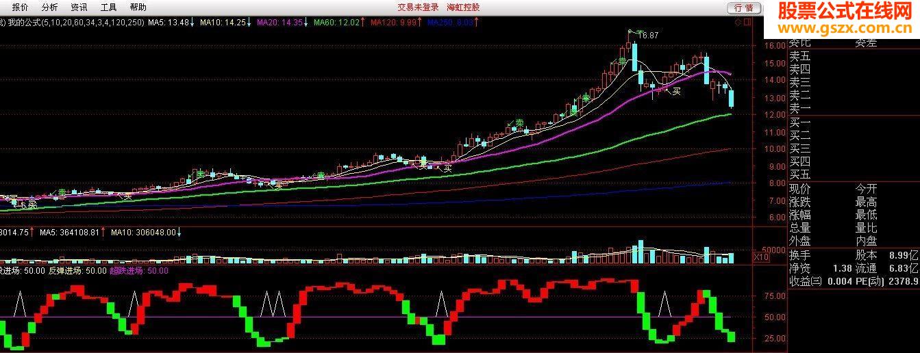Screen dimensions: 920x353
Task: Click the 委差 header label
Action: (865, 43)
